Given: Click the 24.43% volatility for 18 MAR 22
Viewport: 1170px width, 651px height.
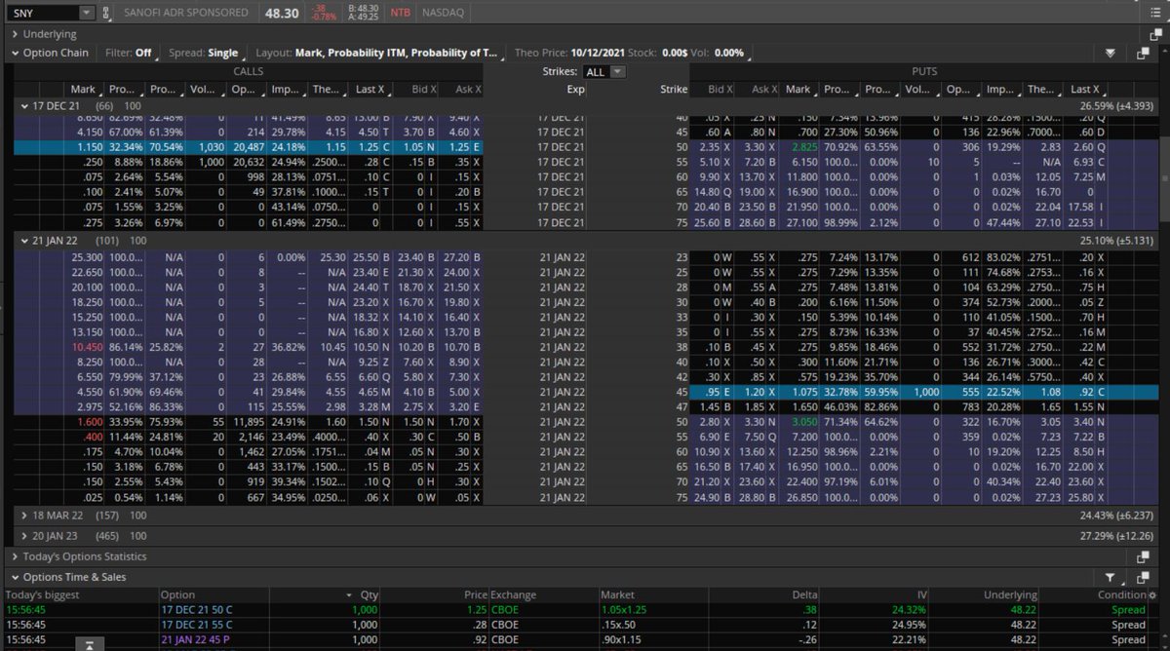Looking at the screenshot, I should point(1116,515).
